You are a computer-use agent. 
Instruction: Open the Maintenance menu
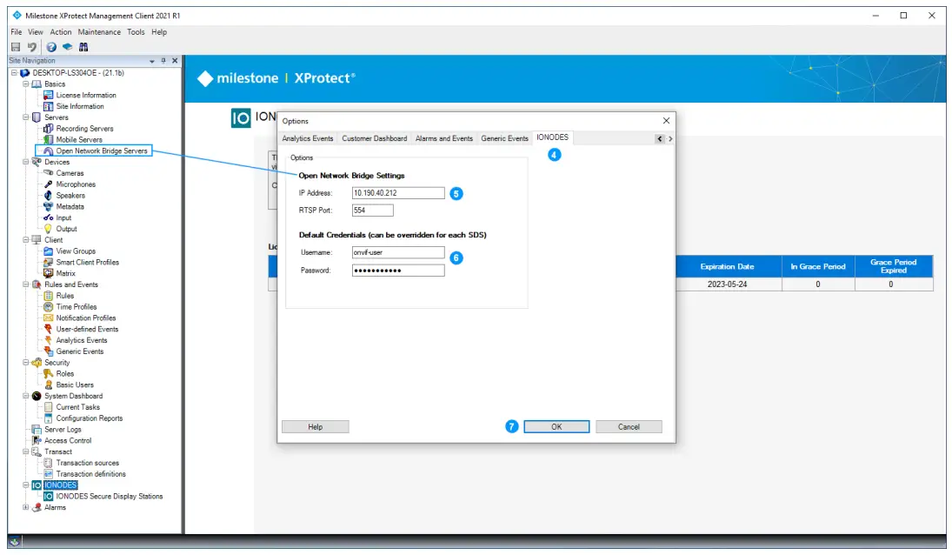[99, 31]
